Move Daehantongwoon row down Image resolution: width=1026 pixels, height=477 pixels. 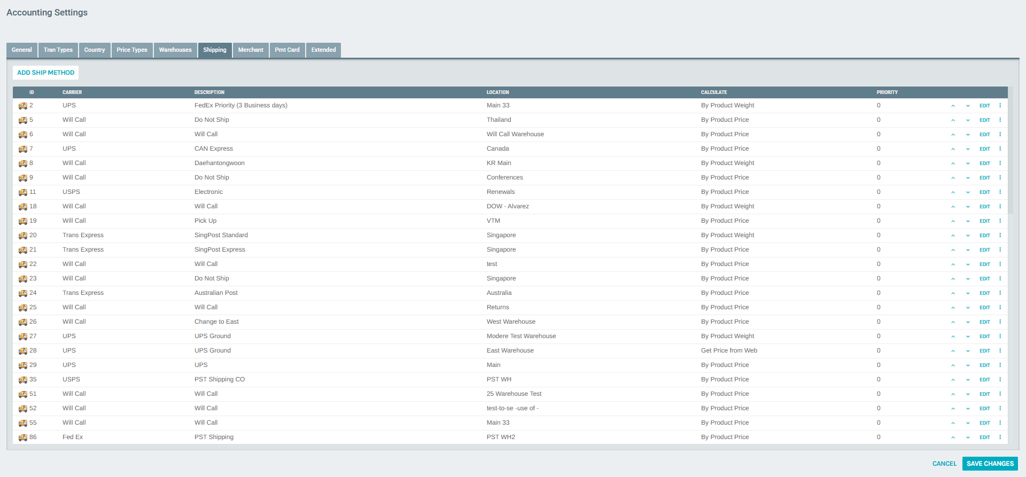[968, 163]
